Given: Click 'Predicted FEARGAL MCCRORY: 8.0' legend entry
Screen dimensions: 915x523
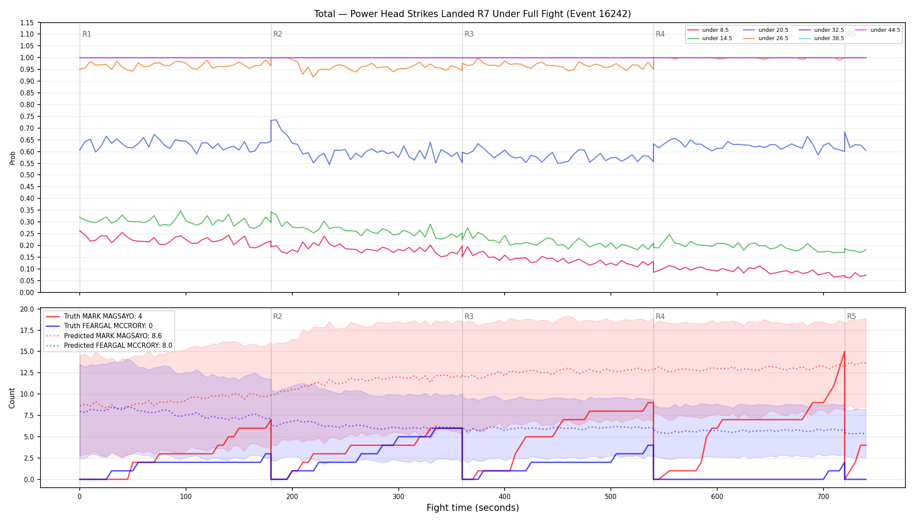Looking at the screenshot, I should (x=109, y=346).
